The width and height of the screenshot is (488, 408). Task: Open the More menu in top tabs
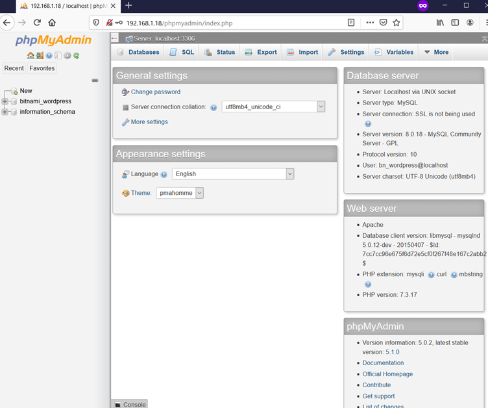coord(436,52)
